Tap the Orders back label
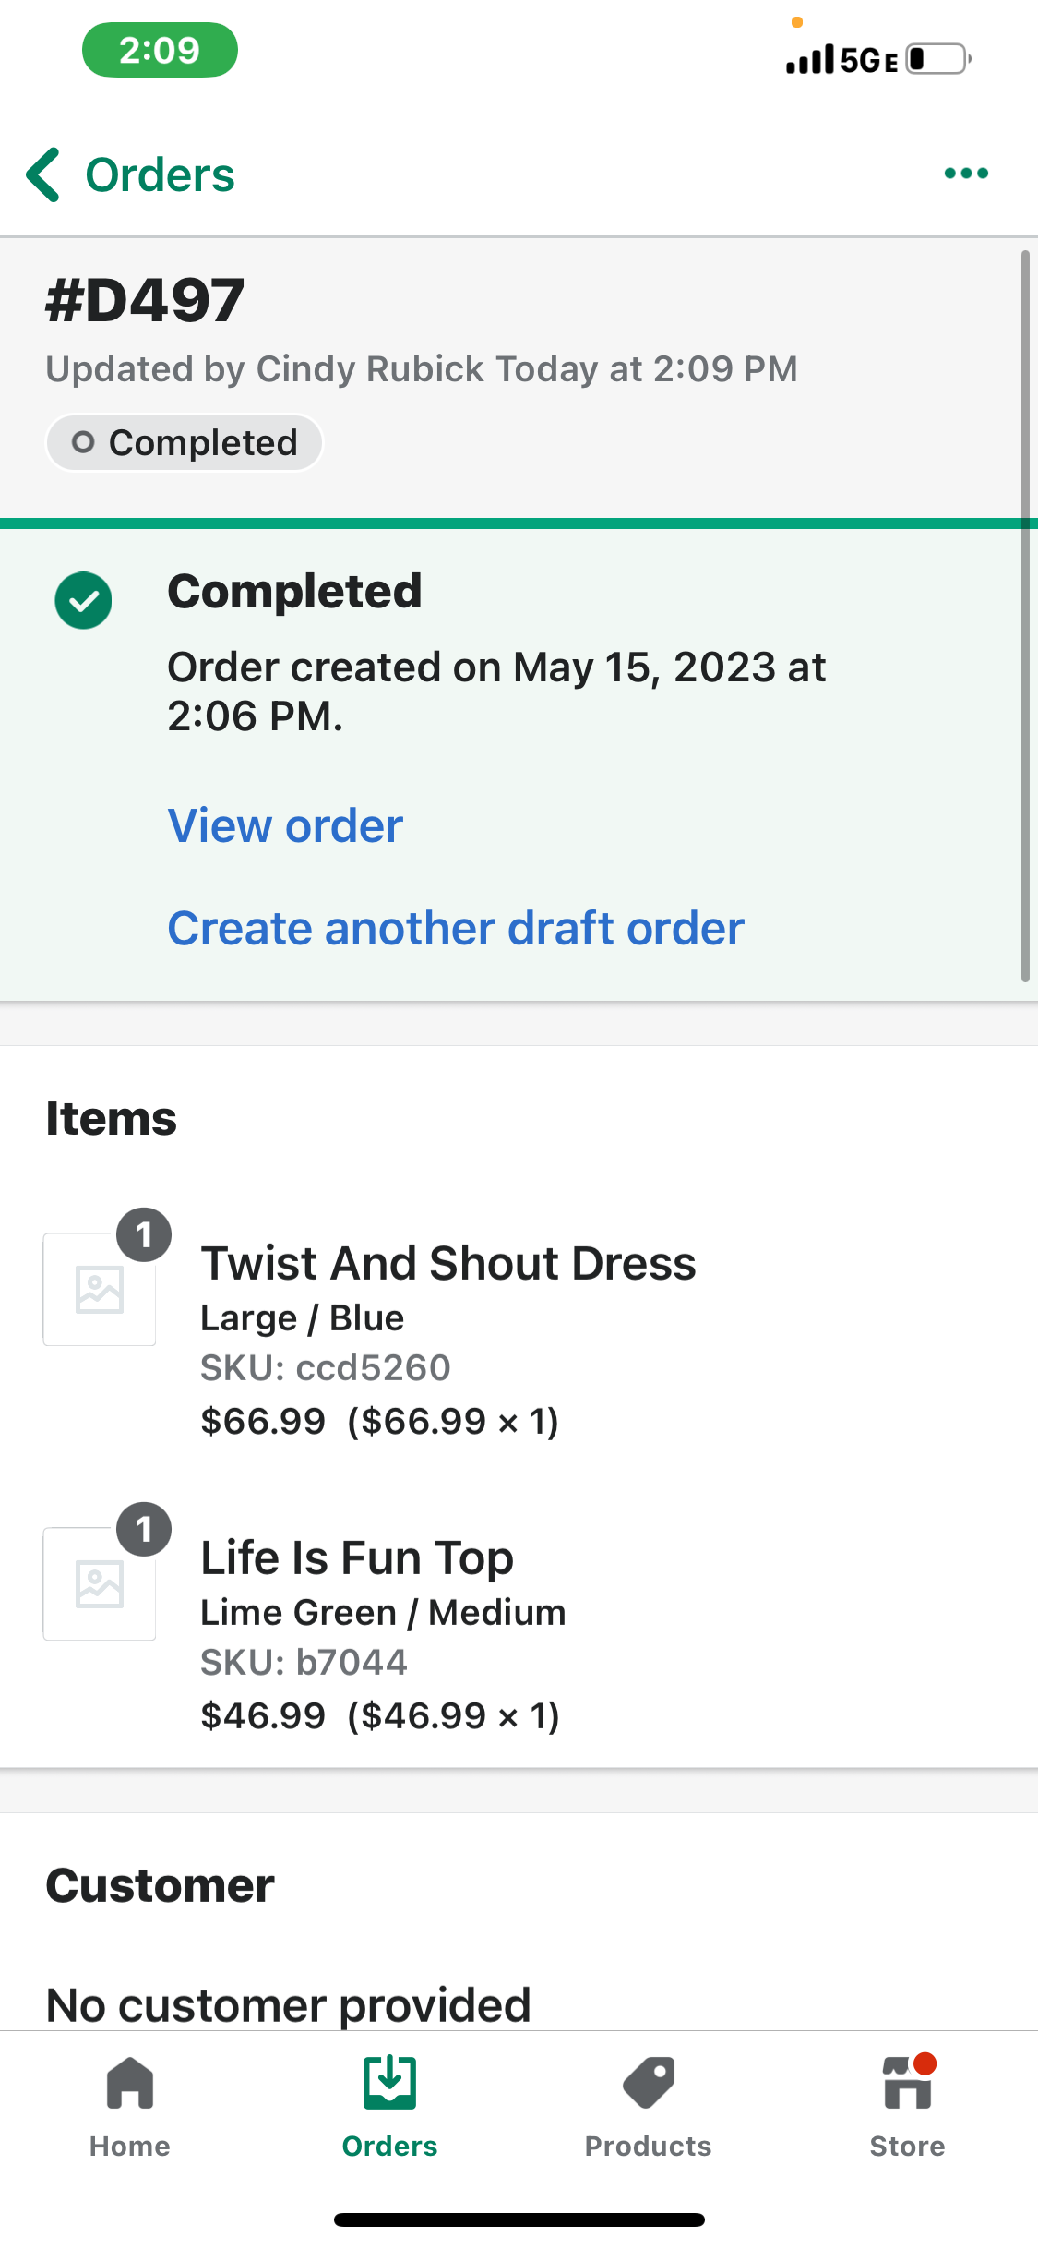 [160, 175]
